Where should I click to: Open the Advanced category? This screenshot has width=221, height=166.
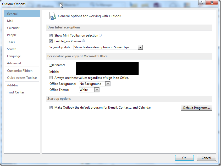click(22, 63)
